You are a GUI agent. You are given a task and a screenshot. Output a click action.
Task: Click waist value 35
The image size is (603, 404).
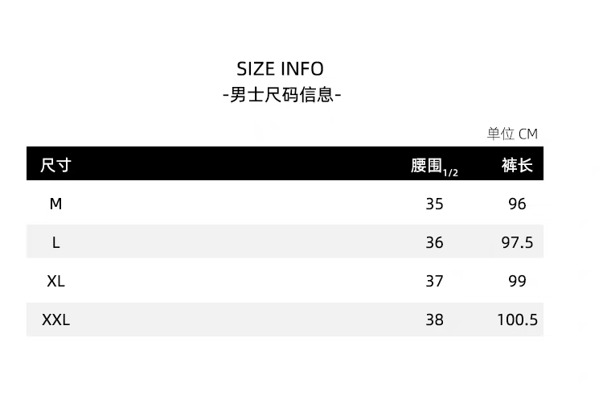click(434, 204)
